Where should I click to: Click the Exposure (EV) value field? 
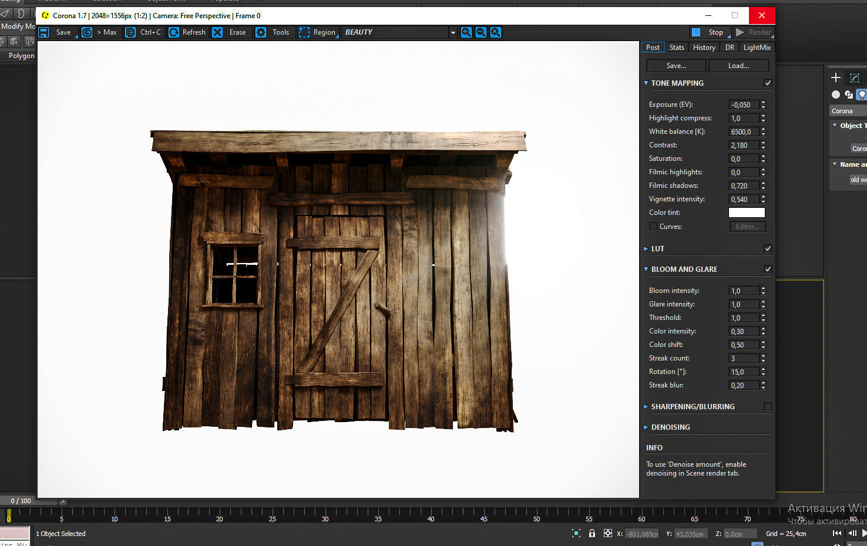[744, 105]
